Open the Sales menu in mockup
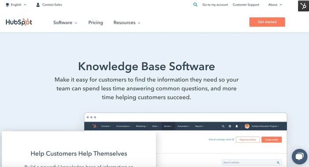 click(155, 126)
